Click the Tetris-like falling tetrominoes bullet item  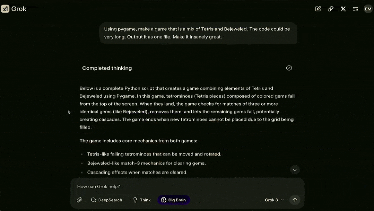pos(154,154)
